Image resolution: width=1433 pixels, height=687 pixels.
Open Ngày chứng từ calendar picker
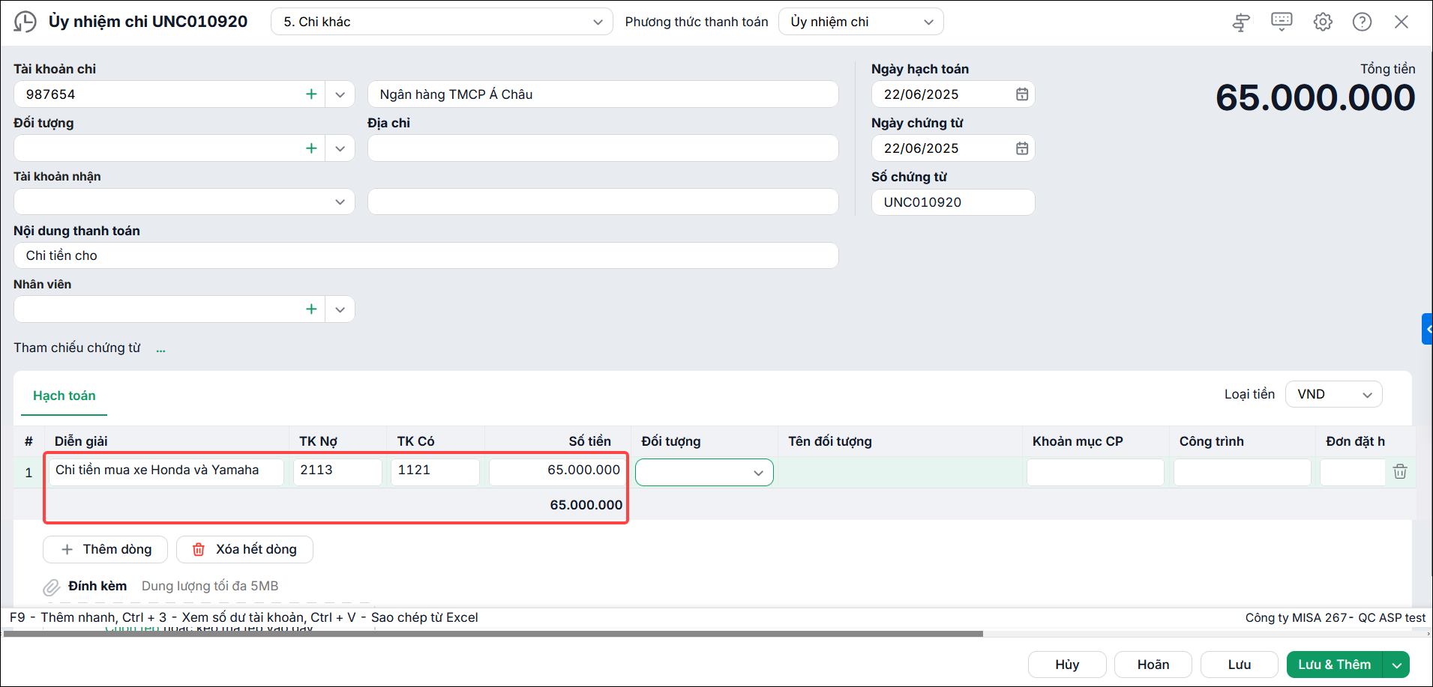(x=1021, y=148)
